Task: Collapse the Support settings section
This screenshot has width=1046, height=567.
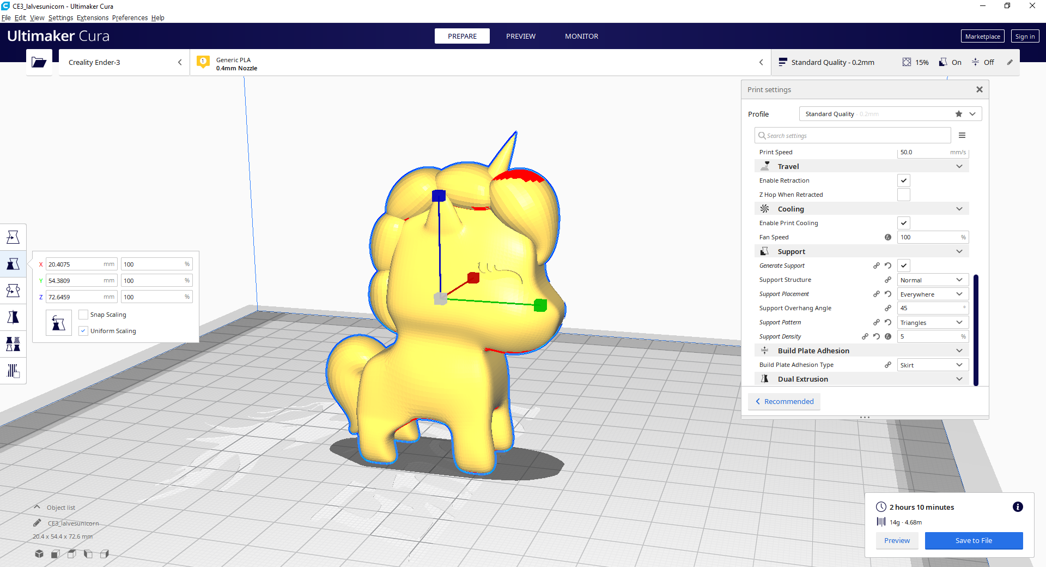Action: (x=862, y=251)
